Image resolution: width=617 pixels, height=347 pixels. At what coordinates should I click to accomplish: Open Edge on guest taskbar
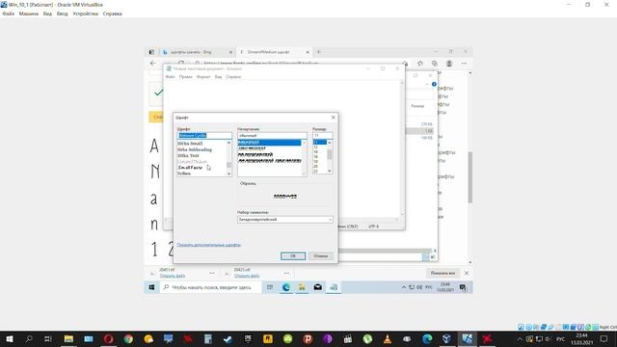coord(286,287)
